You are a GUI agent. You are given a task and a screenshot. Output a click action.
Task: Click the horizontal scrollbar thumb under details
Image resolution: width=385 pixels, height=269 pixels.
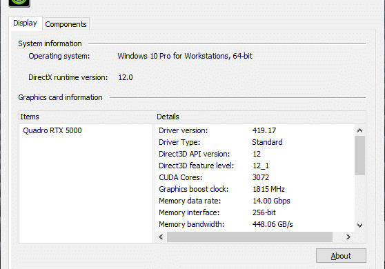[x=250, y=237]
